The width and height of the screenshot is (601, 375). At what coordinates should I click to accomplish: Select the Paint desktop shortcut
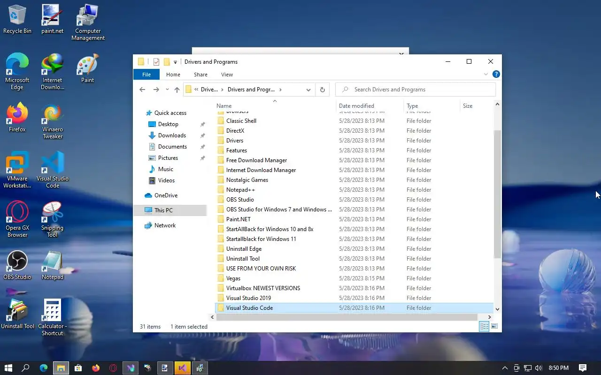(x=88, y=68)
